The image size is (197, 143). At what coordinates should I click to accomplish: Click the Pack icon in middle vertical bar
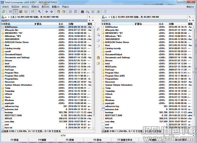[x=98, y=58]
